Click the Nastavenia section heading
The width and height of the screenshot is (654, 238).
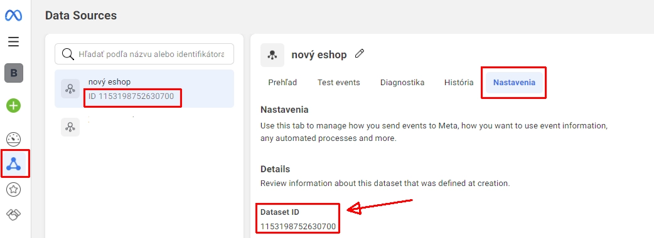284,110
